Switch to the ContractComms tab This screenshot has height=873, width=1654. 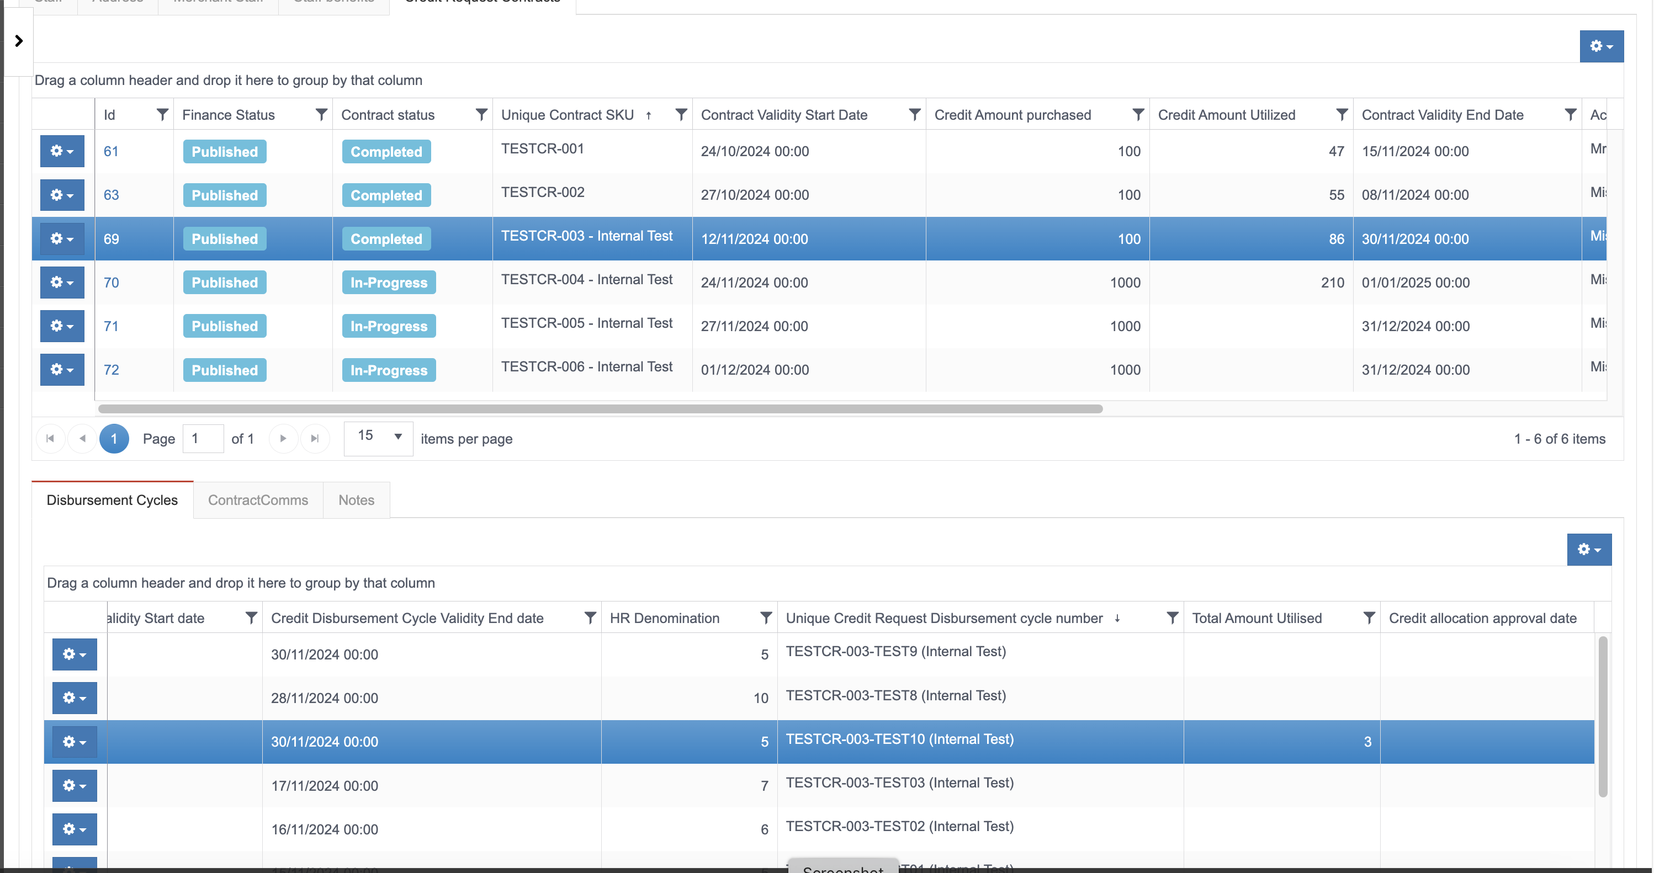click(x=257, y=500)
